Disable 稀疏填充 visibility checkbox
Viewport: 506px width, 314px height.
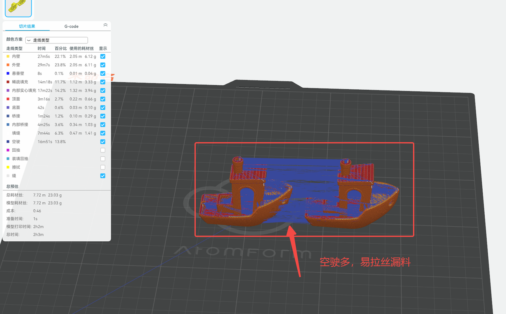point(103,82)
